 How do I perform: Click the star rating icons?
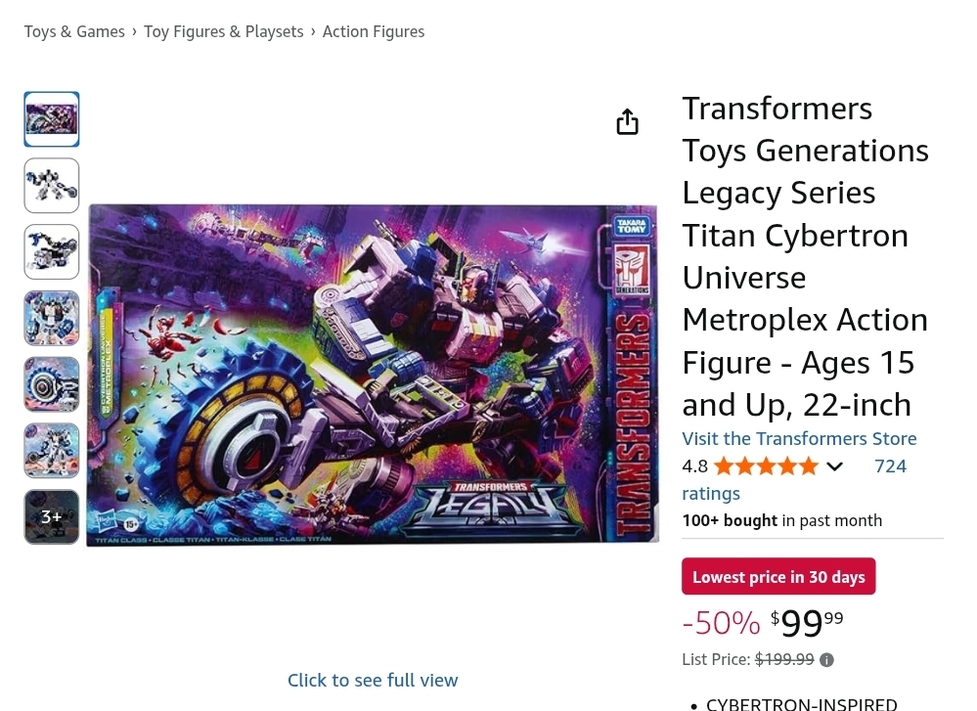tap(766, 467)
